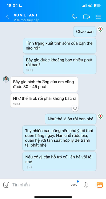Tap the battery indicator in the status bar
Viewport: 106px width, 199px height.
coord(97,6)
